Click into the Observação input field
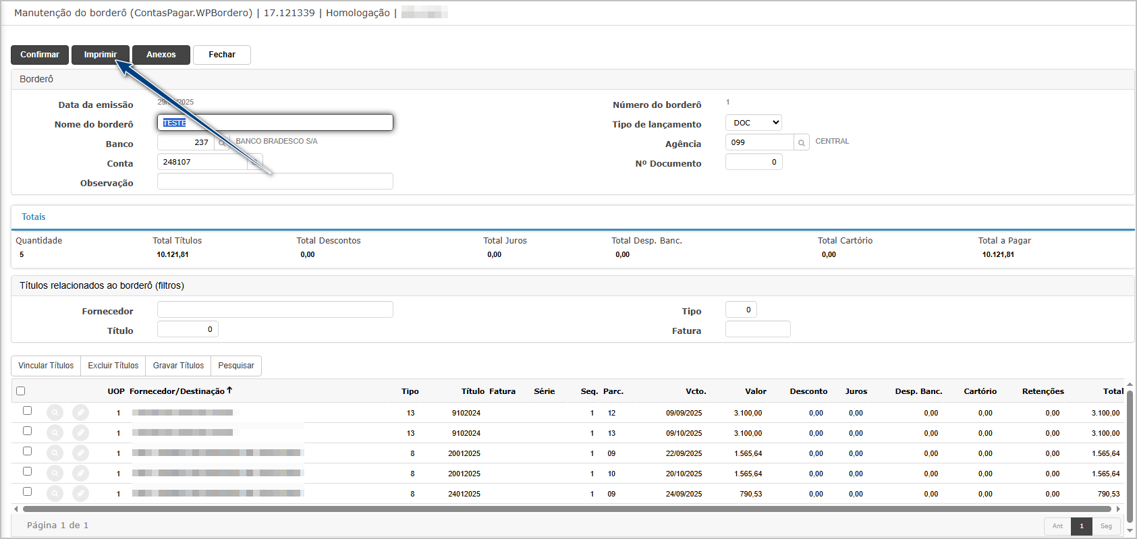The width and height of the screenshot is (1137, 539). point(275,181)
